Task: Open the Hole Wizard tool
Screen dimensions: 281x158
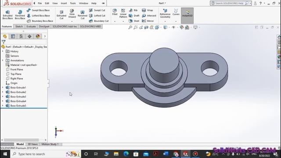Action: tap(72, 14)
